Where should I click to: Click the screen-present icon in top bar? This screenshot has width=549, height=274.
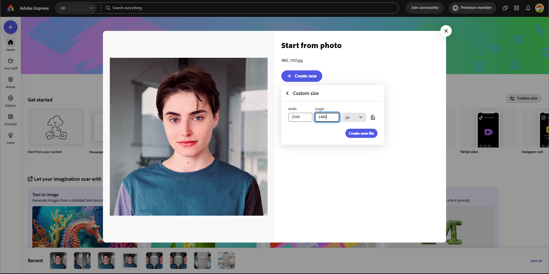[x=505, y=8]
